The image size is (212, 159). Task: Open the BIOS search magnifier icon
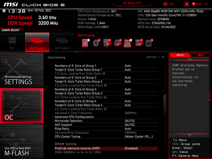pyautogui.click(x=187, y=4)
